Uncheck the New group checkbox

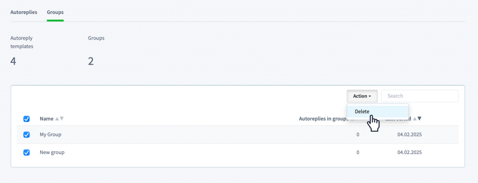point(27,153)
